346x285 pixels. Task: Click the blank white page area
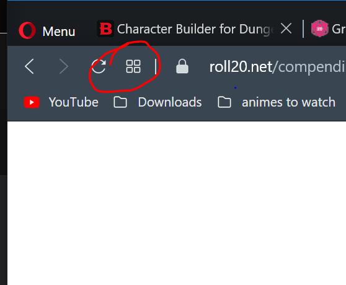point(177,203)
